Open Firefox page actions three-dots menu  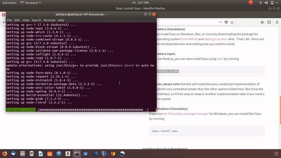220,22
